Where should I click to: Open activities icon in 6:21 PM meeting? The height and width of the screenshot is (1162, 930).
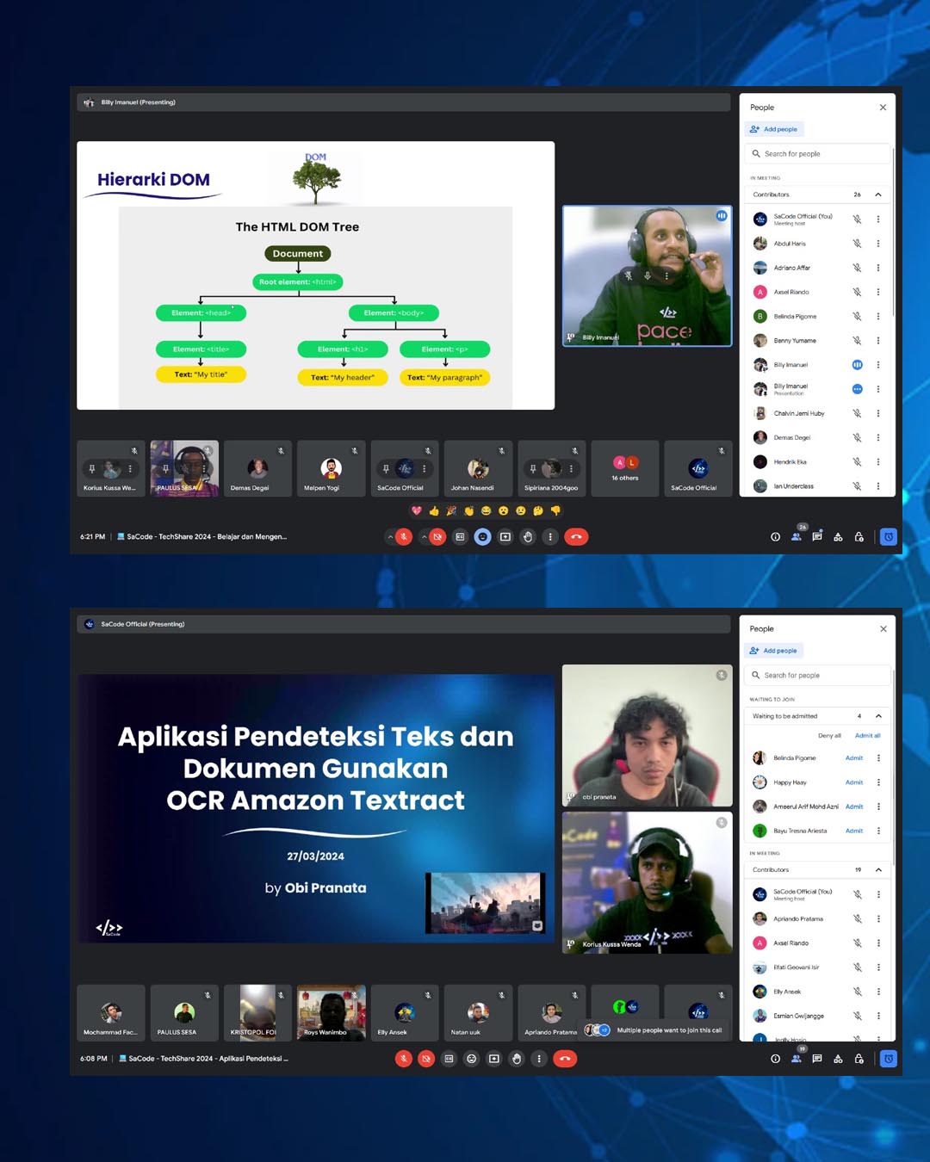coord(838,537)
